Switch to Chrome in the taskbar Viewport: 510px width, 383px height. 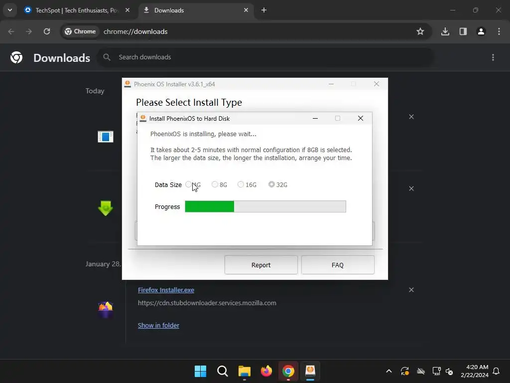point(288,371)
